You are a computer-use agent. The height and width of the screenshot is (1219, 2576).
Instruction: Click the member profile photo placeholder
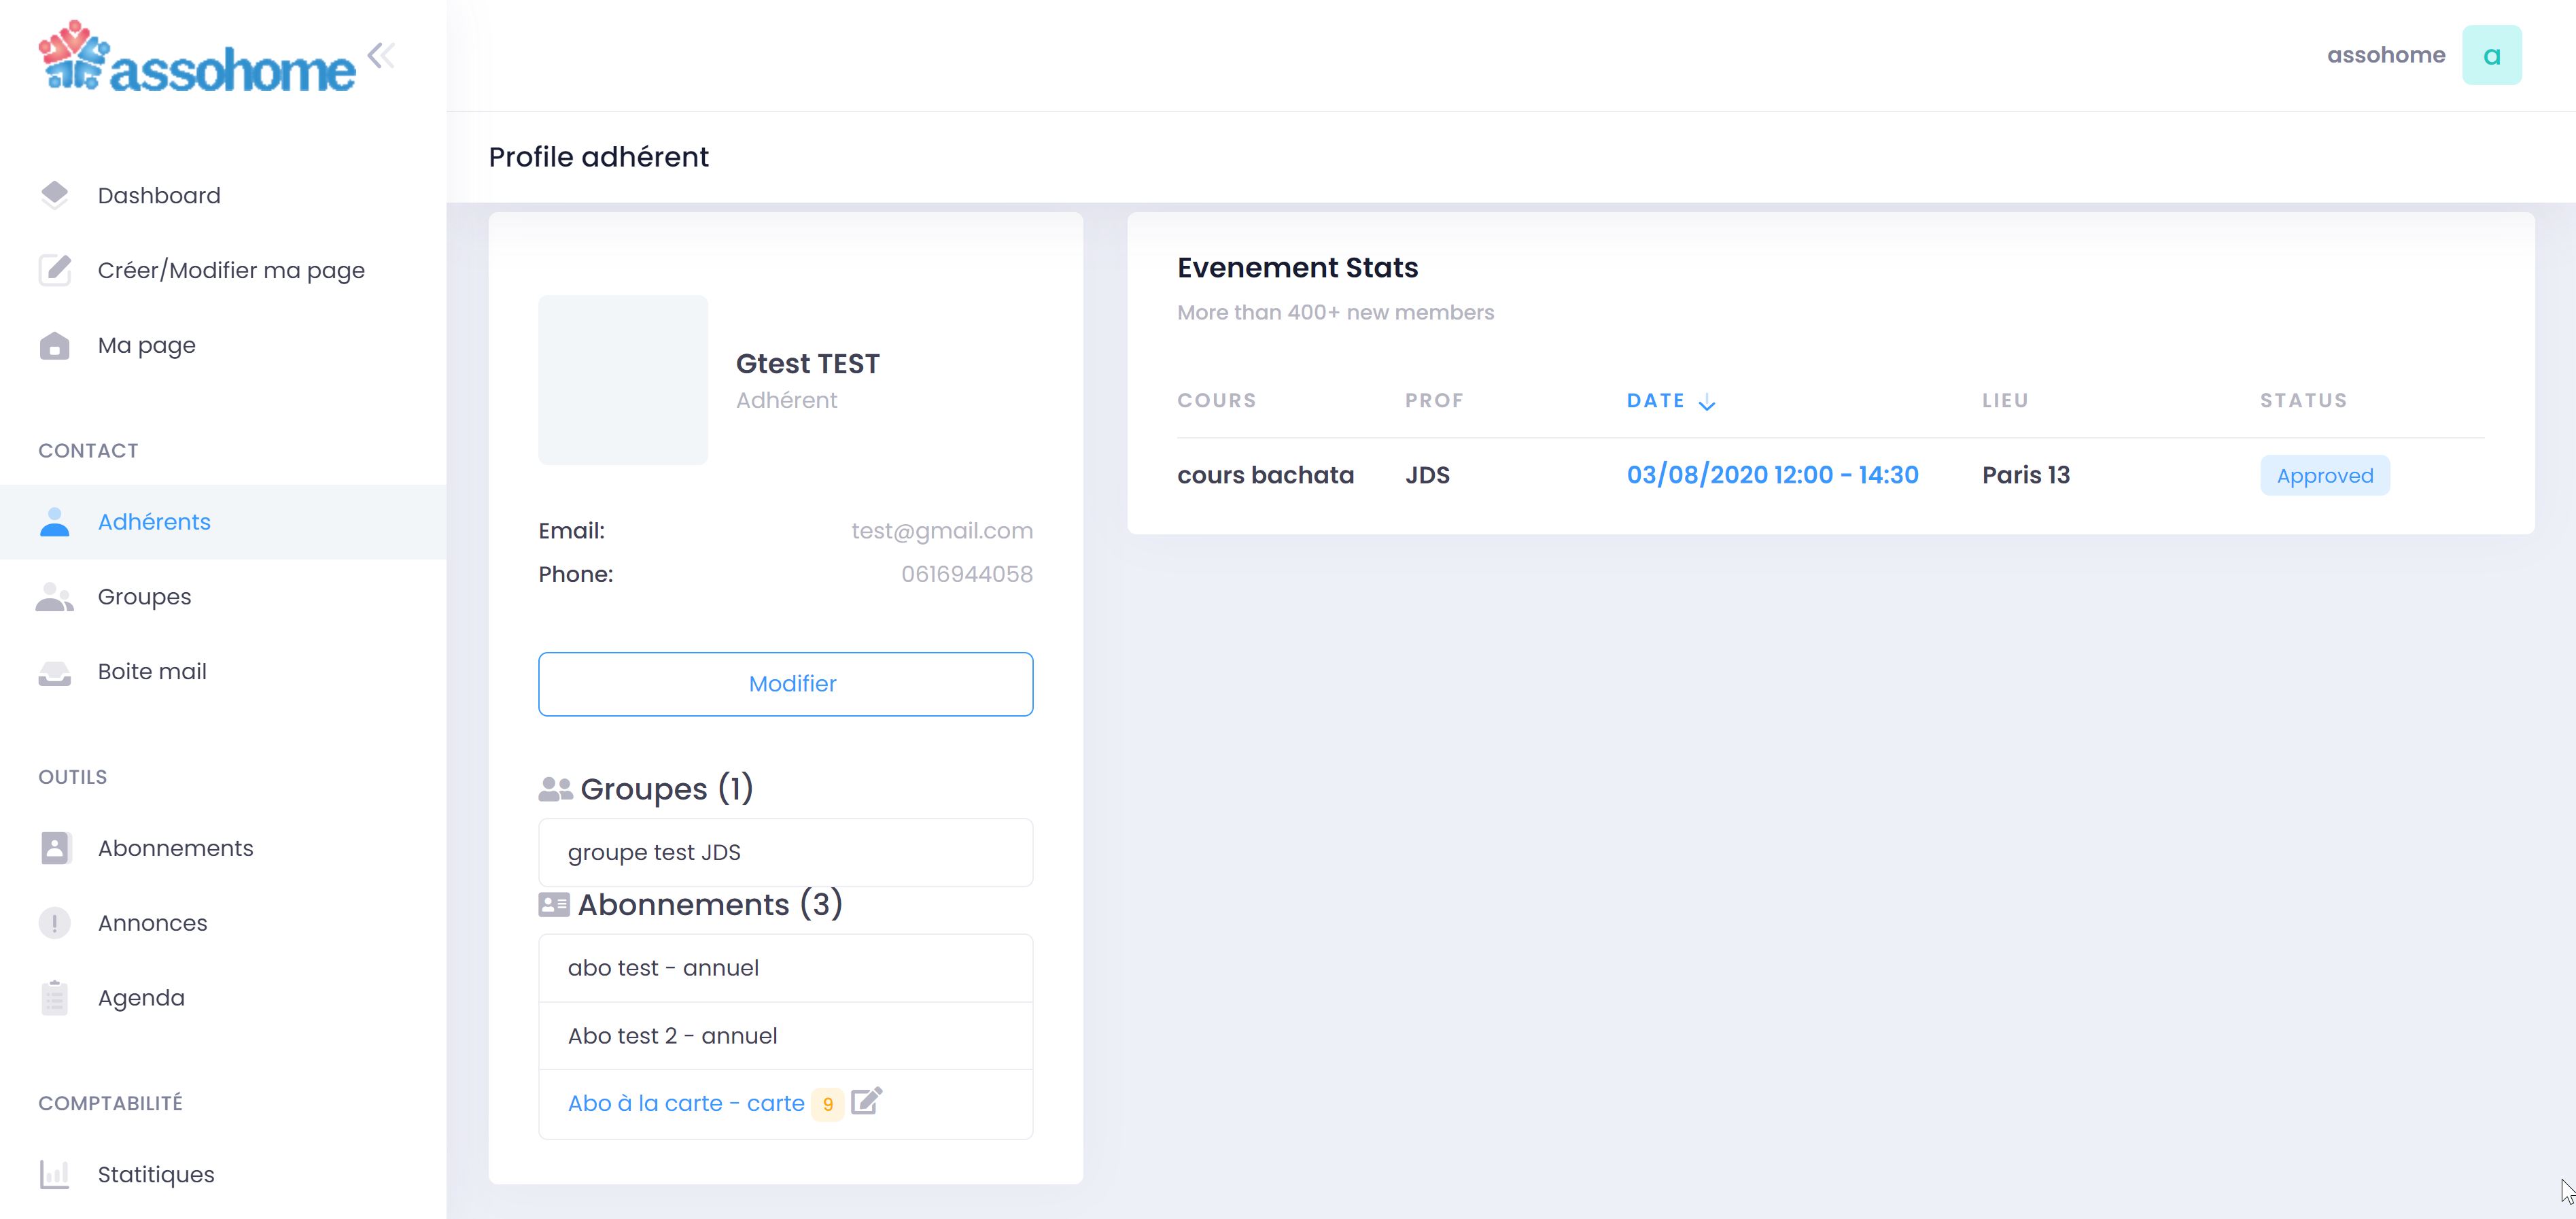(x=623, y=379)
